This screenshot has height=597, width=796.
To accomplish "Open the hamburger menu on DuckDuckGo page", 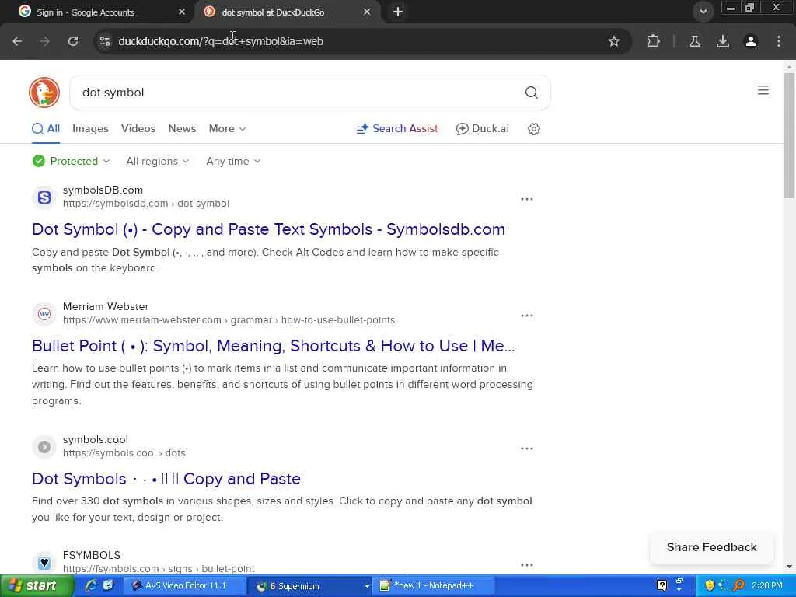I will (x=763, y=90).
